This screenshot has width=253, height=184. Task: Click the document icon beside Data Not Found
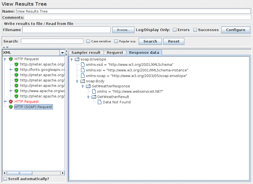(x=99, y=102)
